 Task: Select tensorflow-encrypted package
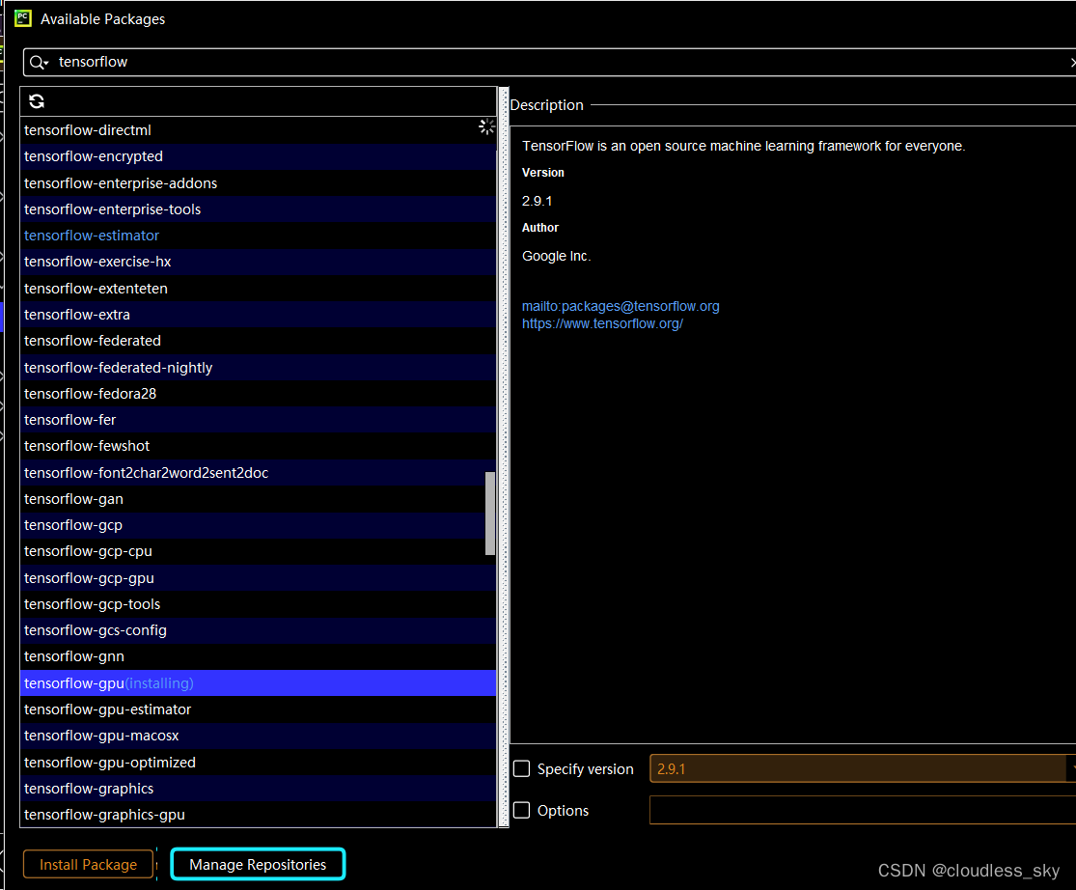(258, 156)
